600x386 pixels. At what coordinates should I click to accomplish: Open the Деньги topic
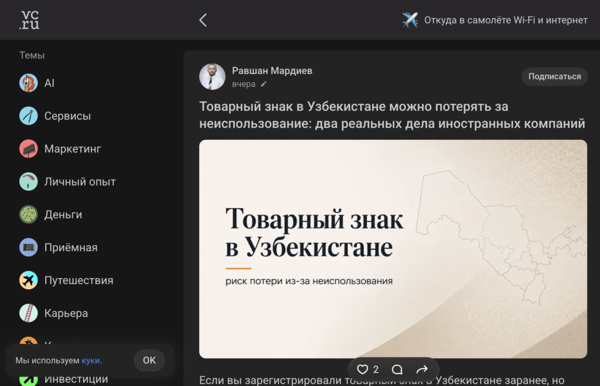pyautogui.click(x=63, y=215)
